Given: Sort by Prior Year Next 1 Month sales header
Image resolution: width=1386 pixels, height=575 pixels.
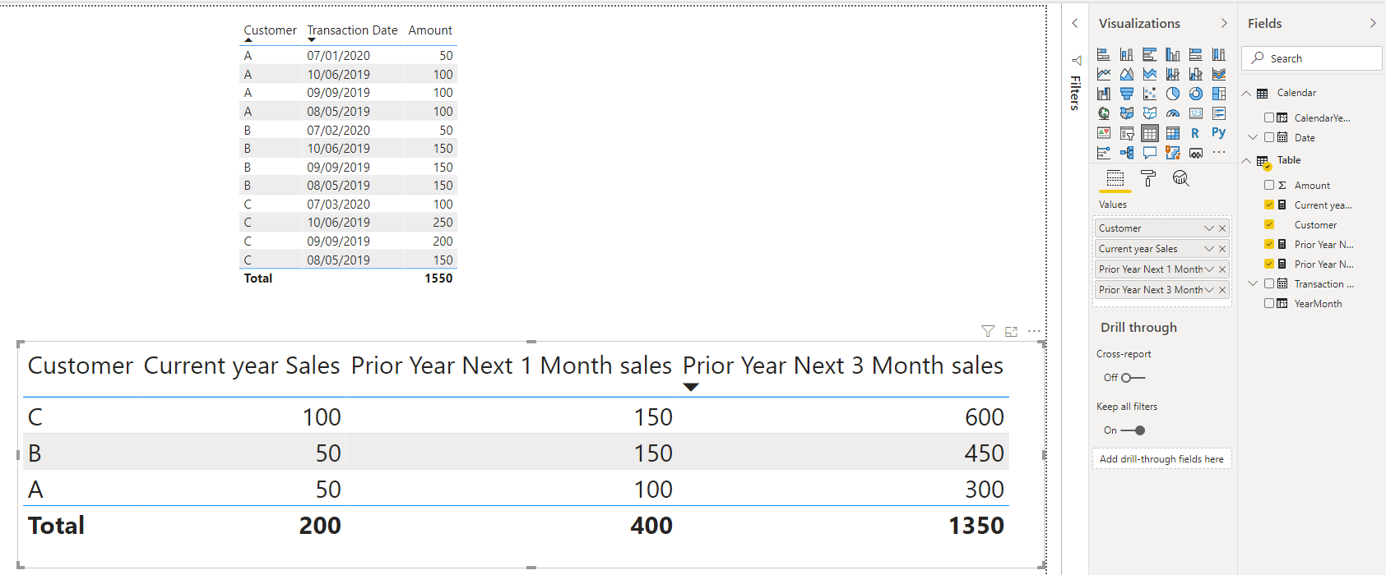Looking at the screenshot, I should [512, 366].
